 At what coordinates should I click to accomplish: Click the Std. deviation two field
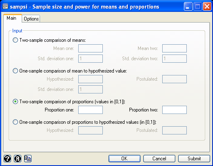174,59
